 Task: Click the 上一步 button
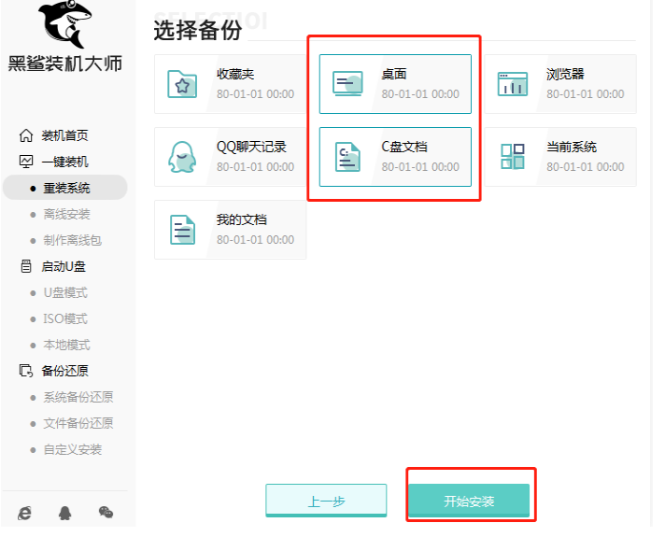[x=326, y=502]
